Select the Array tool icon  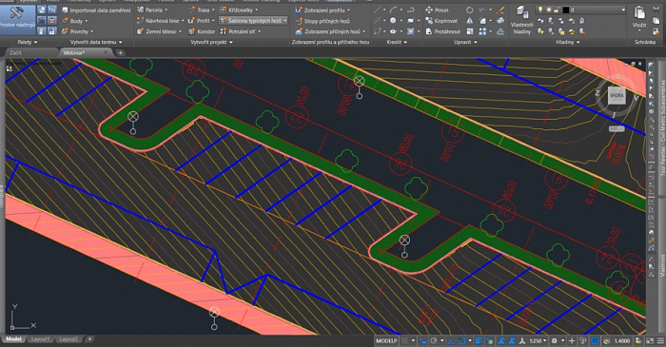tap(482, 31)
